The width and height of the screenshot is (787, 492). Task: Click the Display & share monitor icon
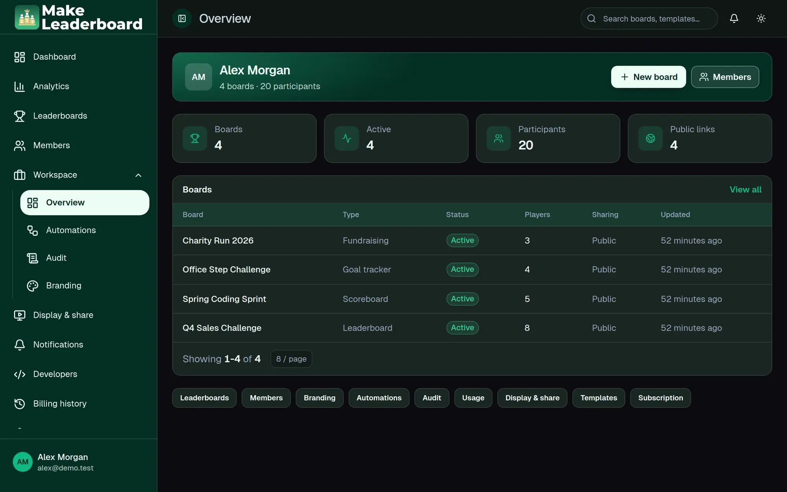pos(20,315)
